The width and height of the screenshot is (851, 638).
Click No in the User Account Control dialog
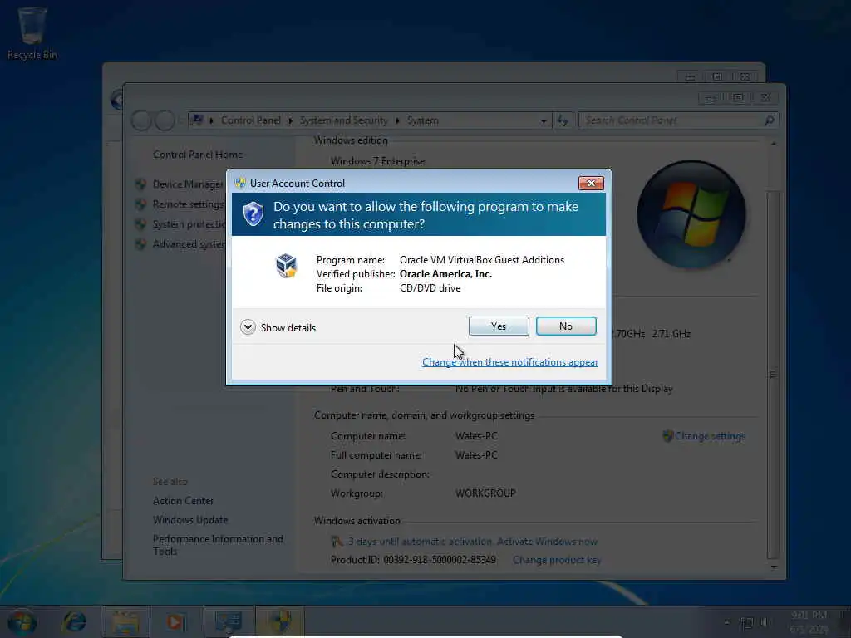coord(566,326)
